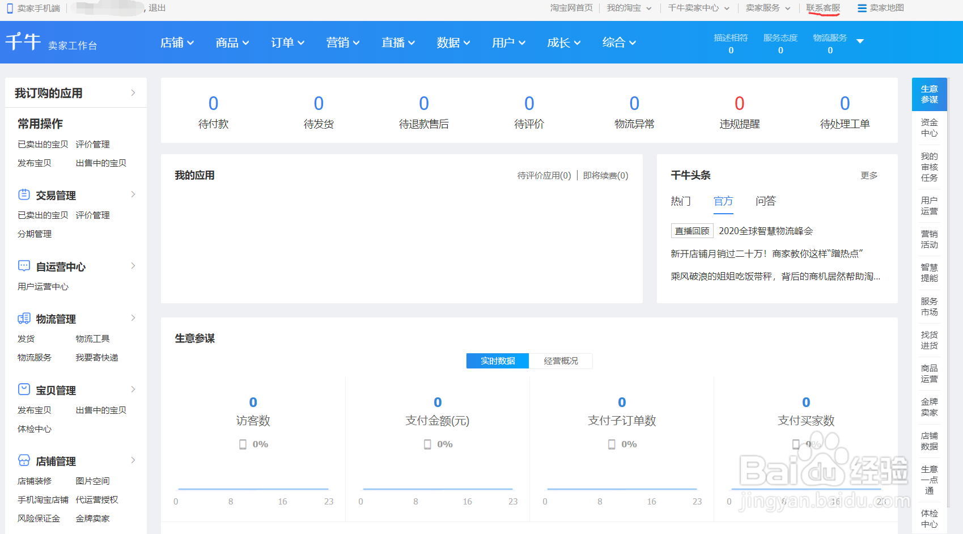Click the 联系客服 link

click(823, 8)
